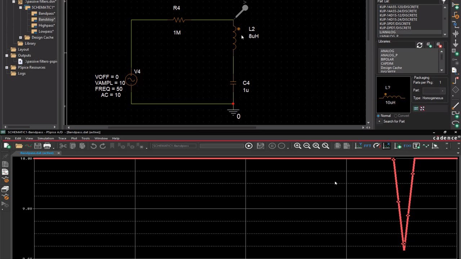Click the Copy icon in PSpice toolbar
Viewport: 461px width, 259px height.
[x=73, y=146]
